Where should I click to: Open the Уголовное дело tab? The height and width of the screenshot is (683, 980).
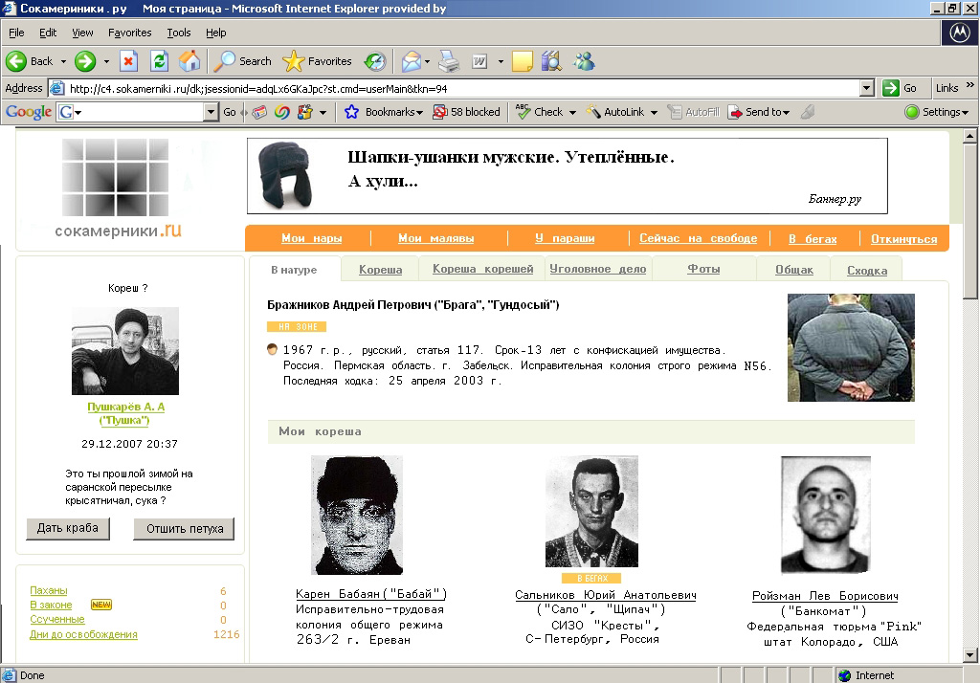pyautogui.click(x=598, y=270)
